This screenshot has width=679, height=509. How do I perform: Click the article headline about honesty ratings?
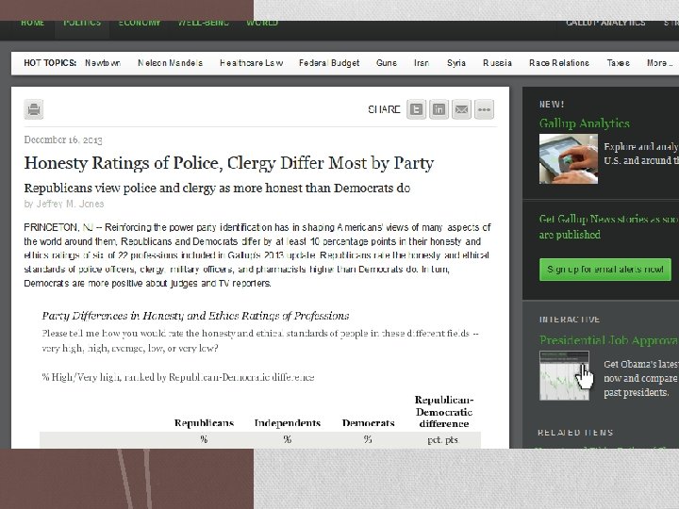pos(228,163)
